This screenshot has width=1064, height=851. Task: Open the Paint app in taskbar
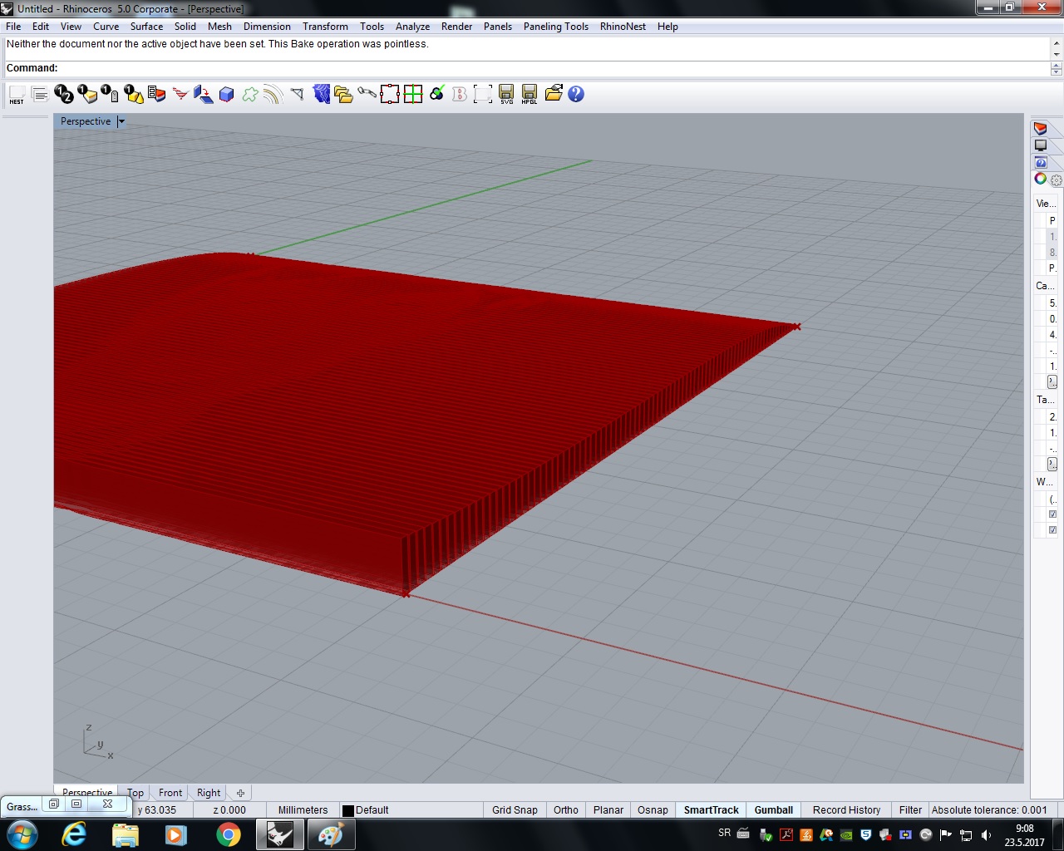pos(331,834)
